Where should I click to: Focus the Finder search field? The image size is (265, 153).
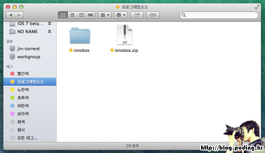coord(219,15)
